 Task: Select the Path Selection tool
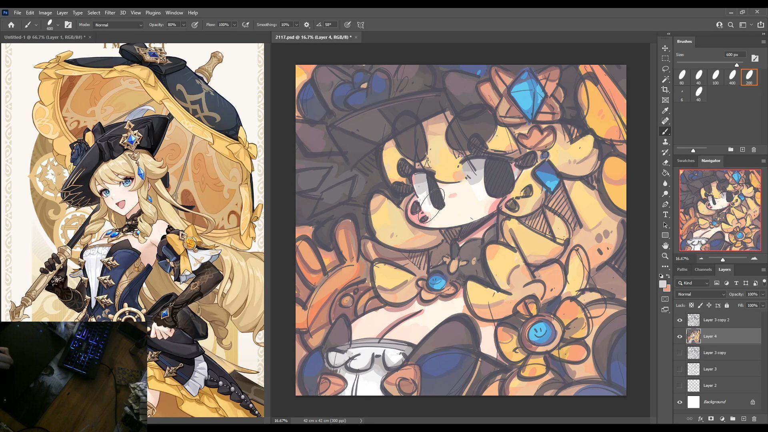665,225
